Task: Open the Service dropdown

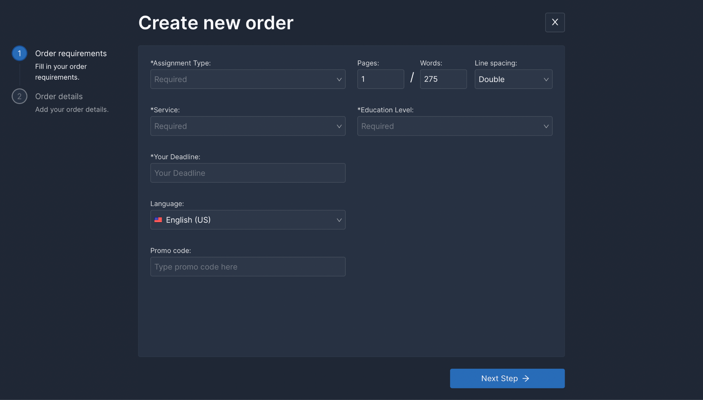Action: (244, 126)
